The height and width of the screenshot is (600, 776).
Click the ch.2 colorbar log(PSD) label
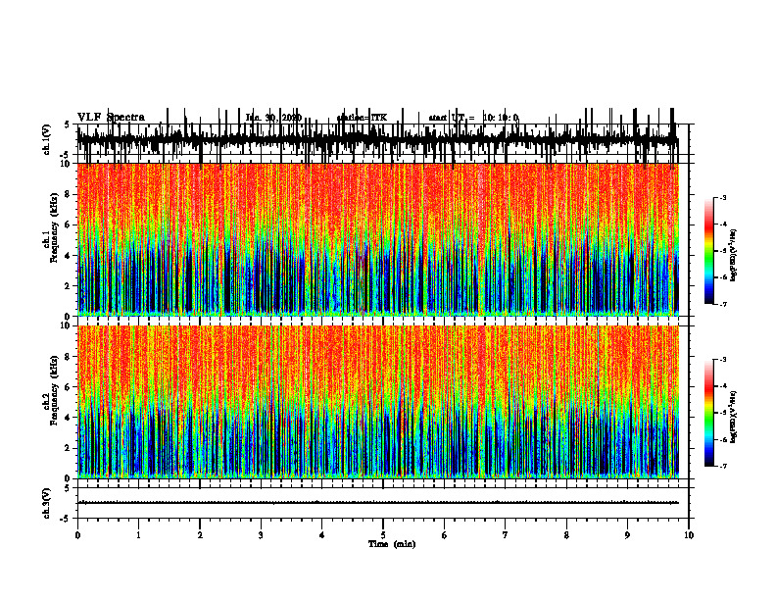coord(734,417)
